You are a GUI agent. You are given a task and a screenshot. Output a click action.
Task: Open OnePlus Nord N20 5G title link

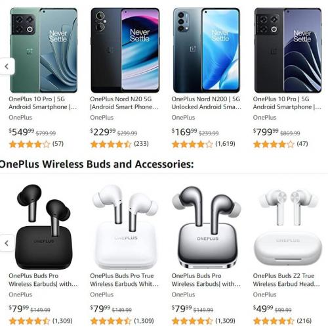pyautogui.click(x=125, y=103)
